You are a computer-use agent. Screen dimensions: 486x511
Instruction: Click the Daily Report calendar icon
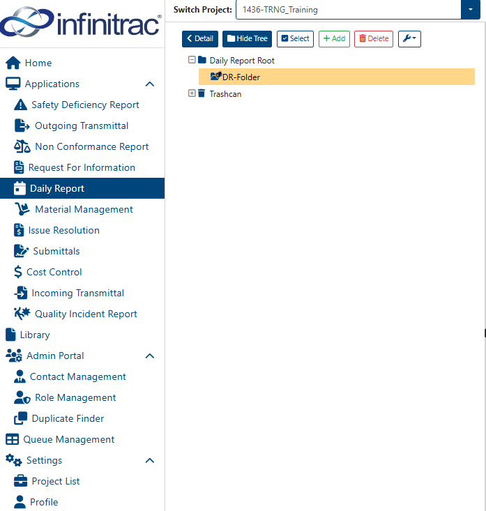[x=20, y=188]
